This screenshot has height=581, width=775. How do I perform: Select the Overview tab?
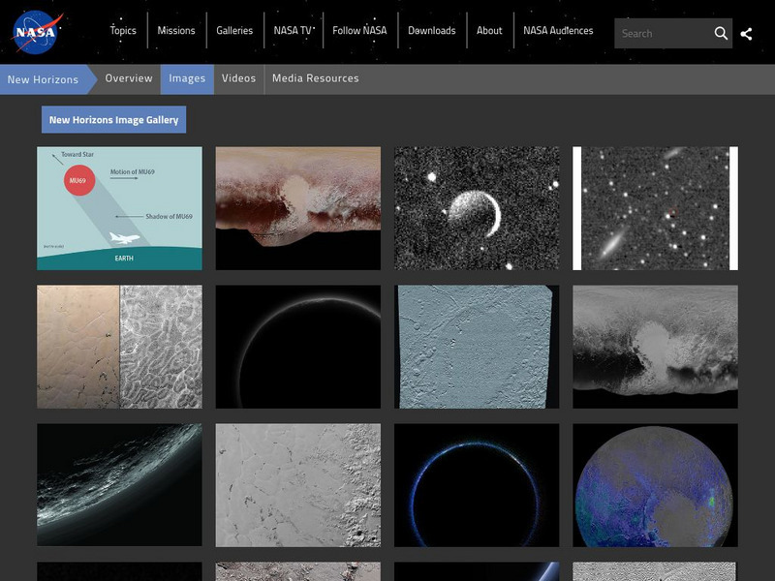[x=127, y=78]
